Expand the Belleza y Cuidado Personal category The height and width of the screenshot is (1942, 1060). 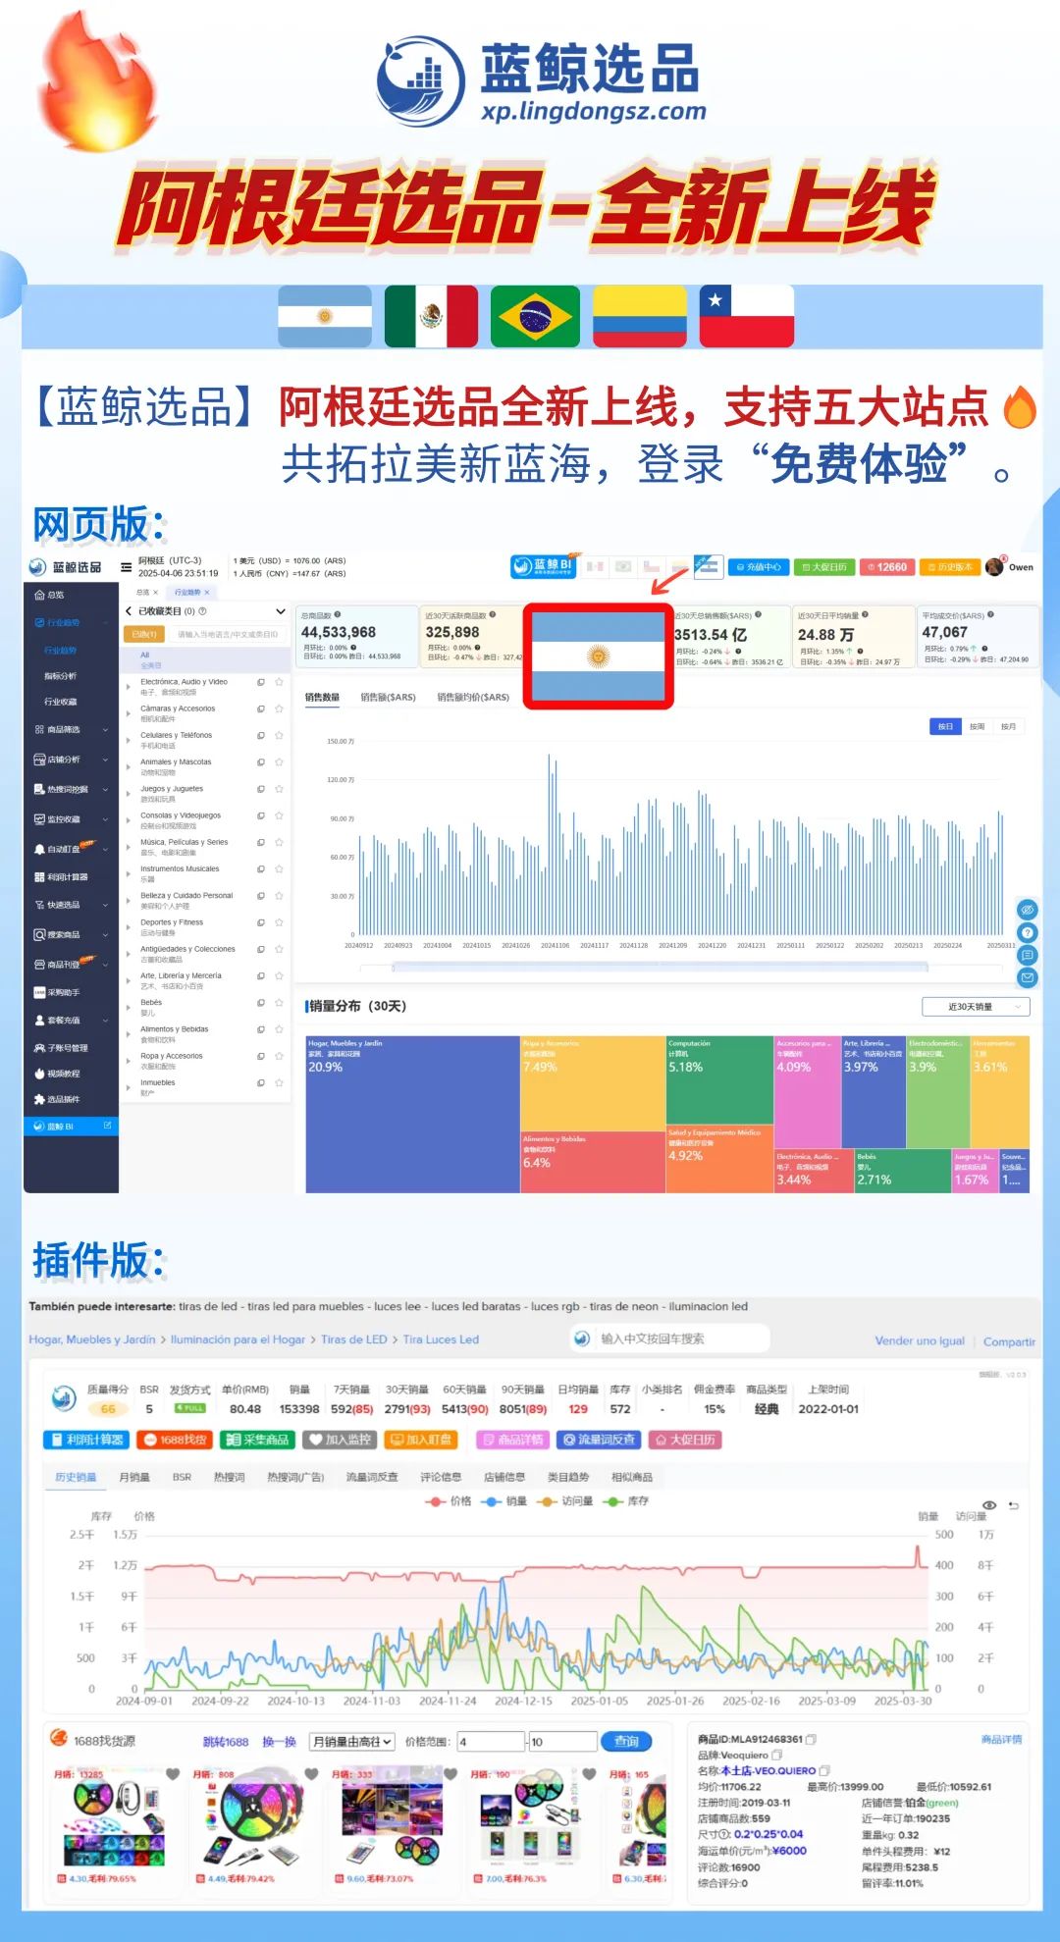tap(129, 902)
